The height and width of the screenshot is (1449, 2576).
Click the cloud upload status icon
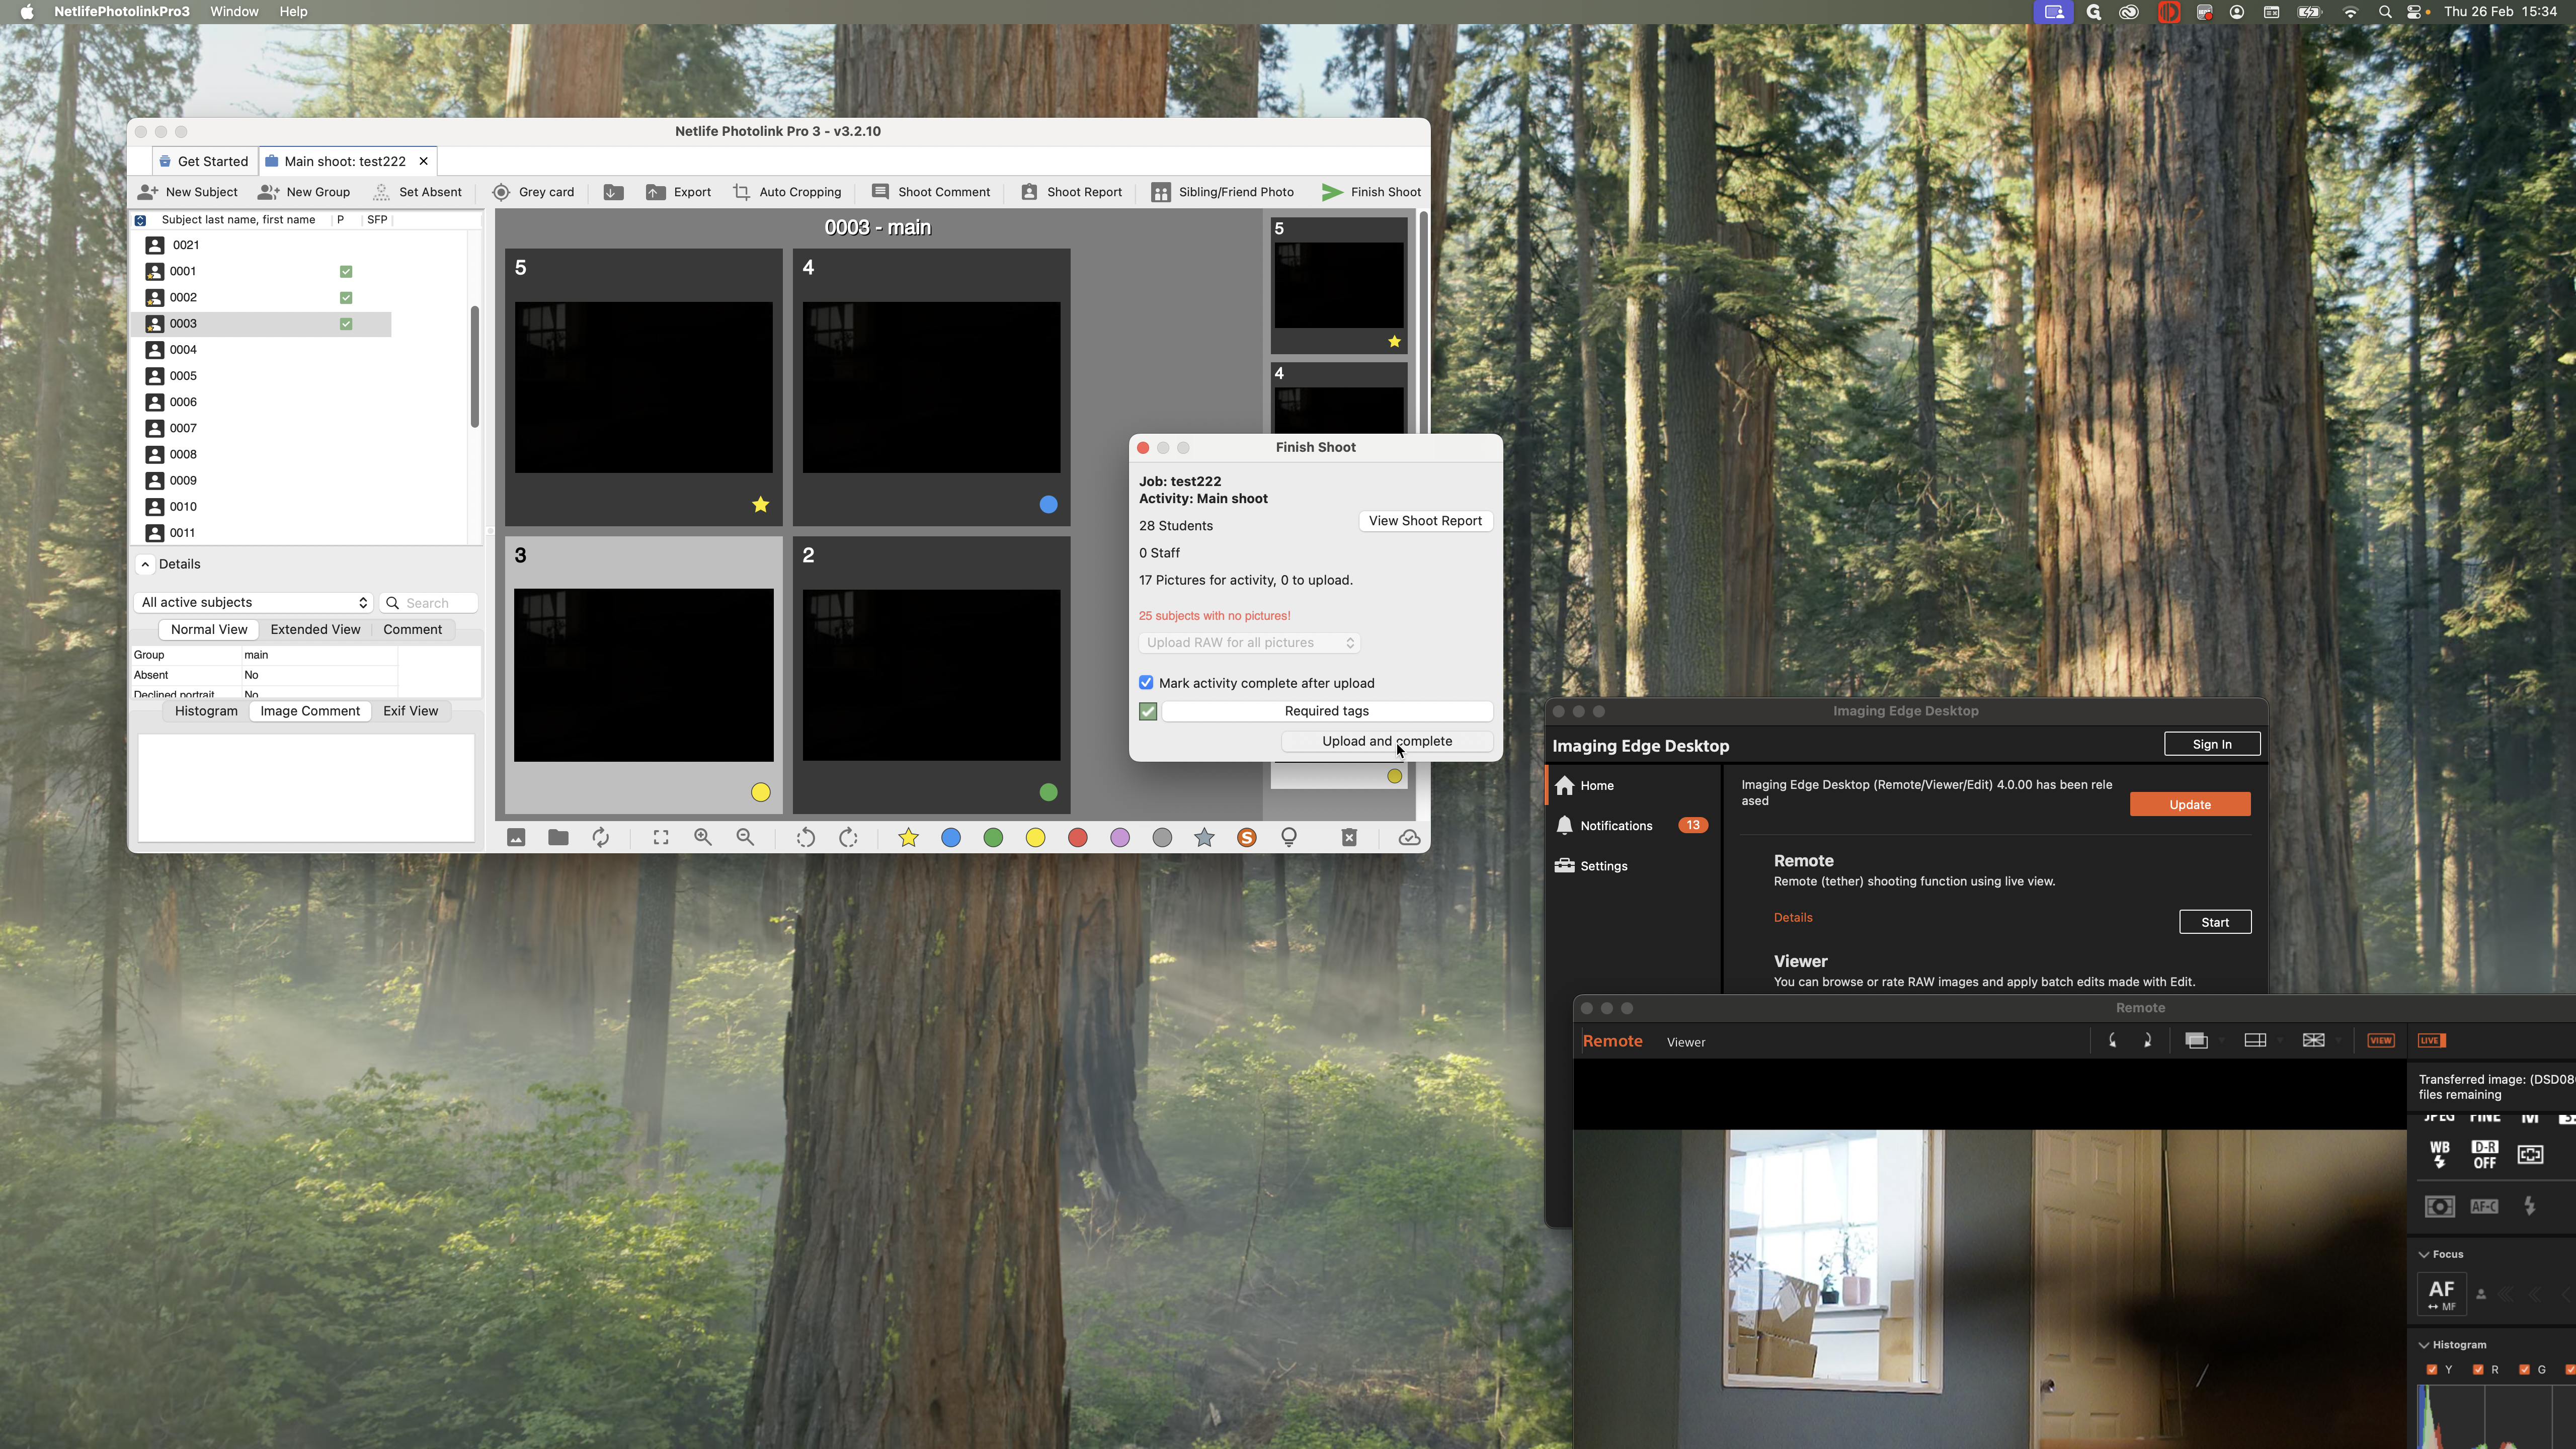click(1409, 838)
